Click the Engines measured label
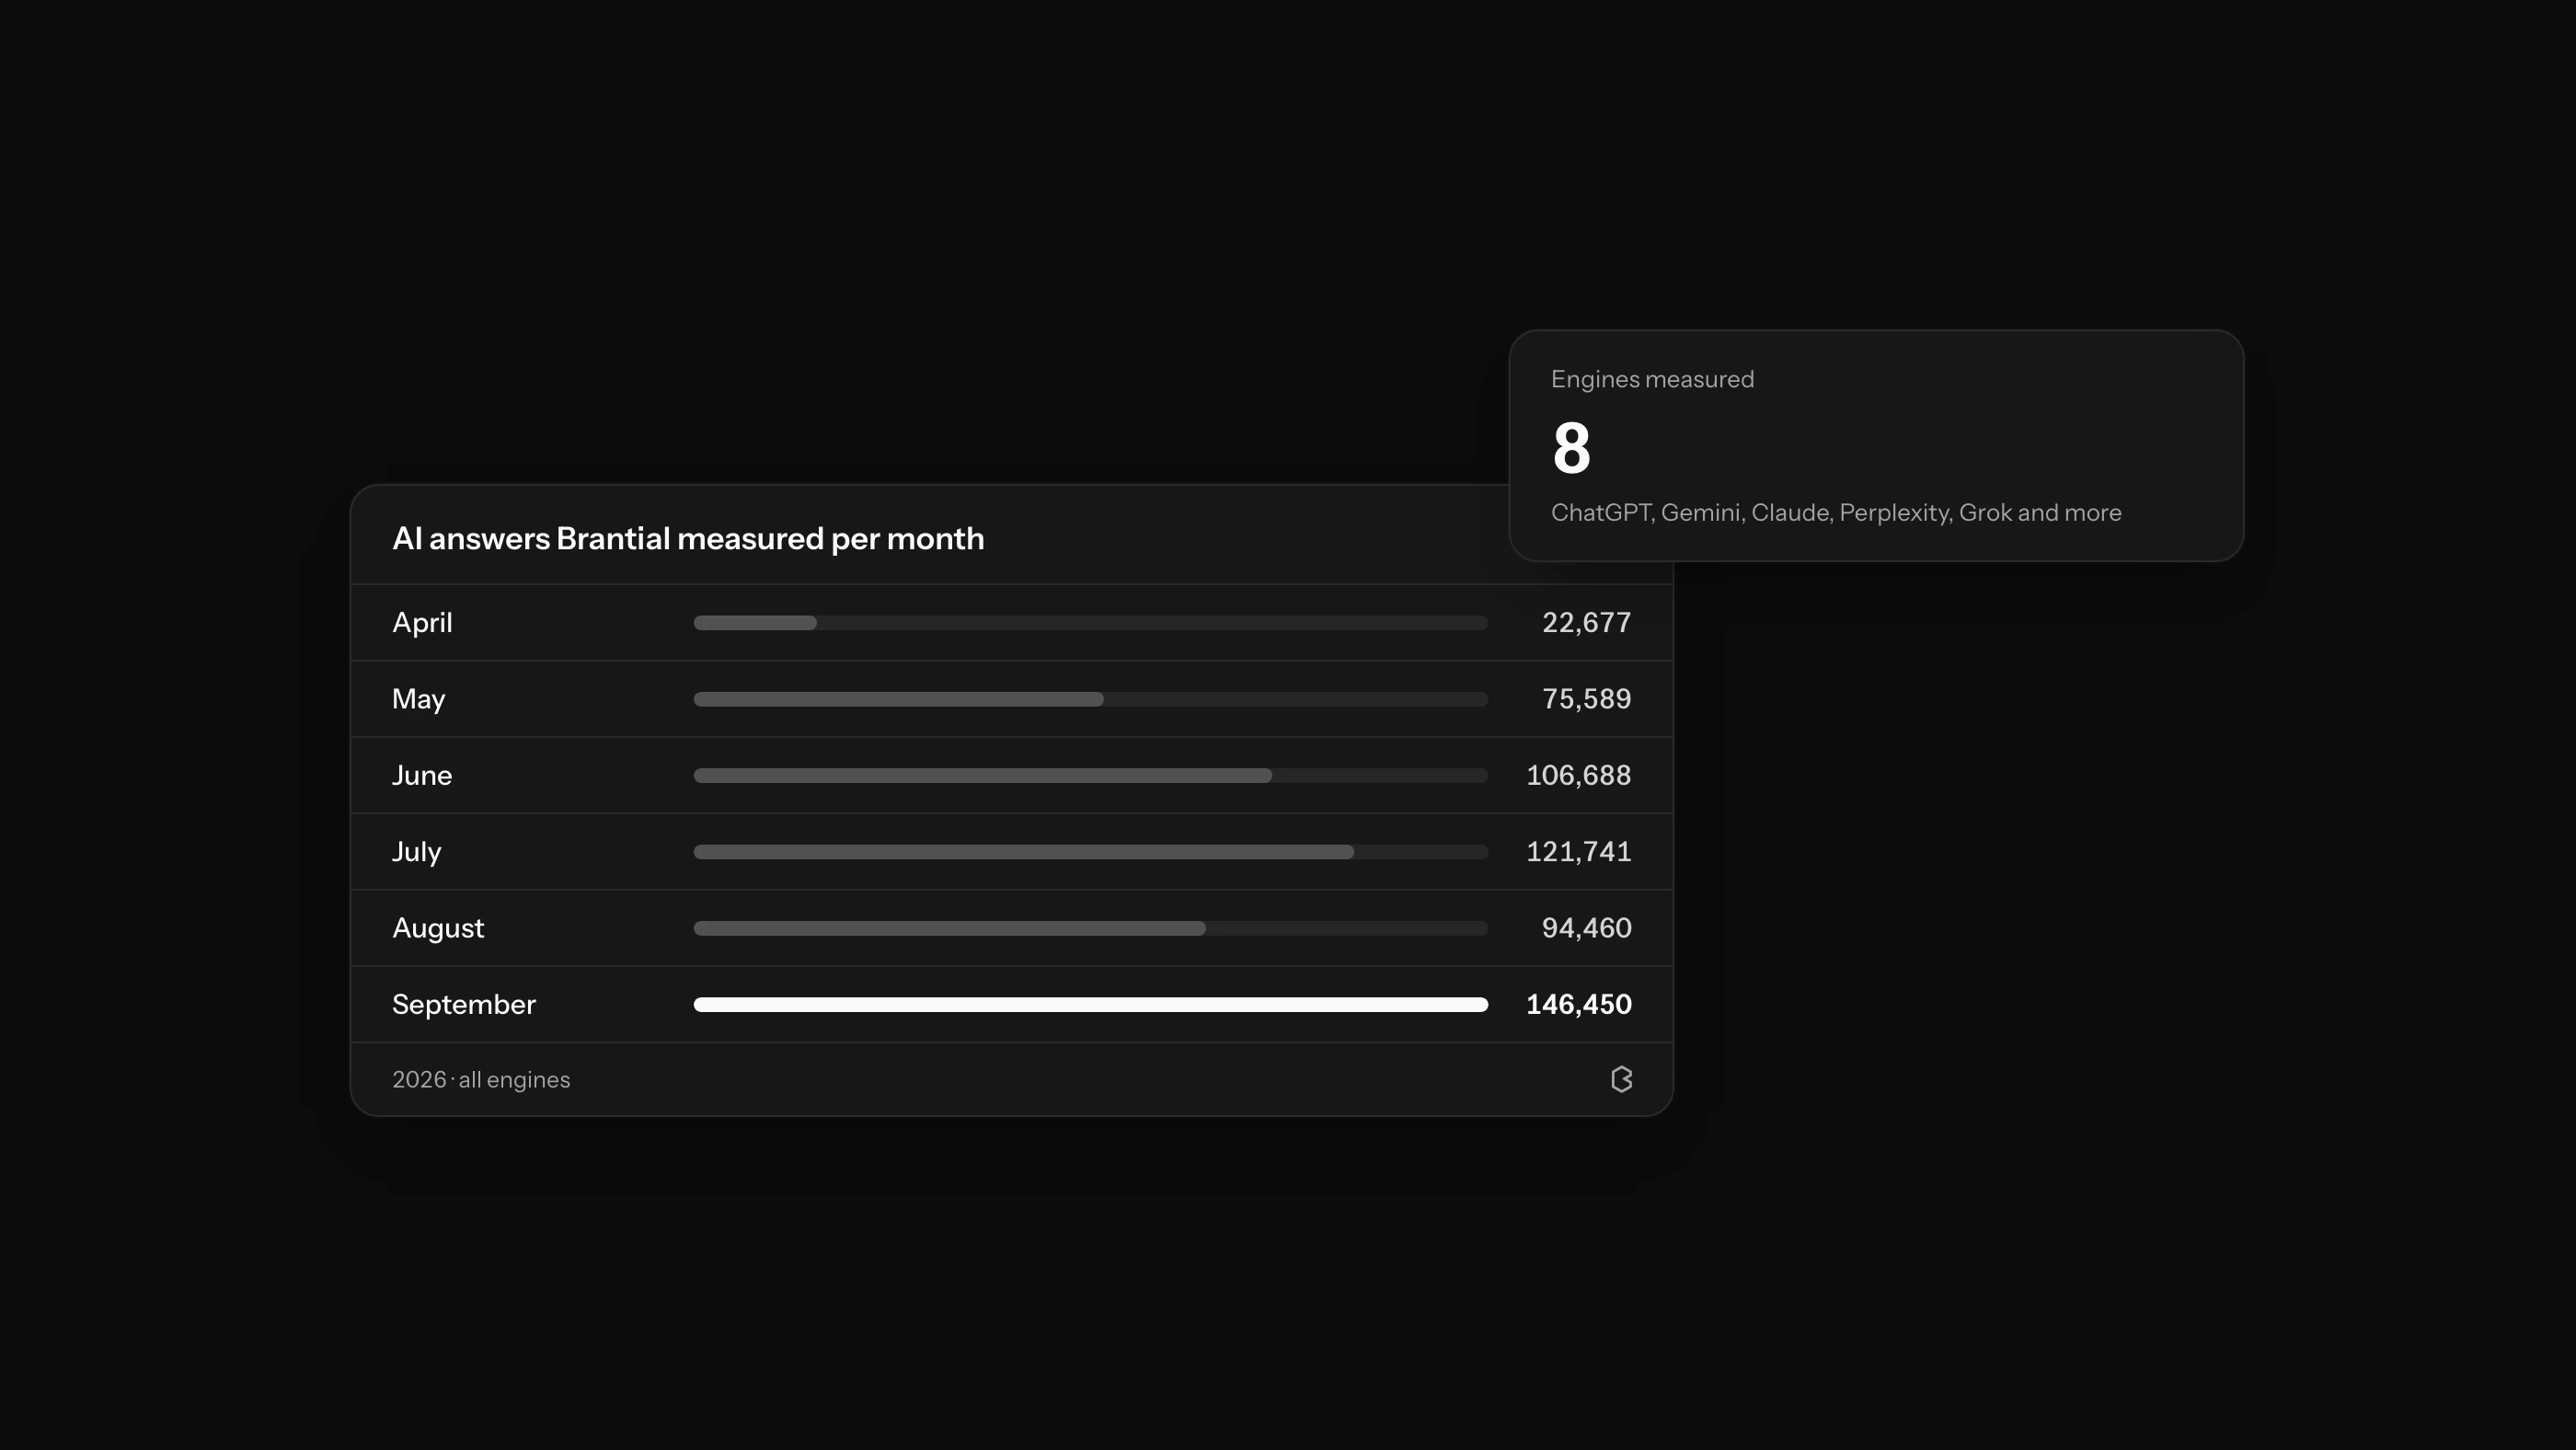The image size is (2576, 1450). pyautogui.click(x=1652, y=380)
